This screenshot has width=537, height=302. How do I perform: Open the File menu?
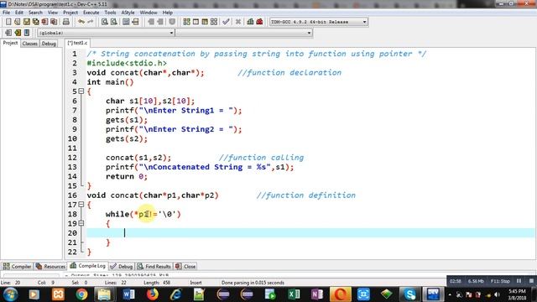(x=6, y=13)
